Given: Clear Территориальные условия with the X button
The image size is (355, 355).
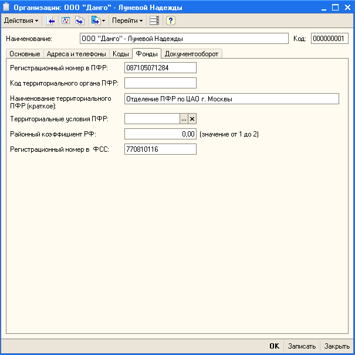Looking at the screenshot, I should point(192,119).
